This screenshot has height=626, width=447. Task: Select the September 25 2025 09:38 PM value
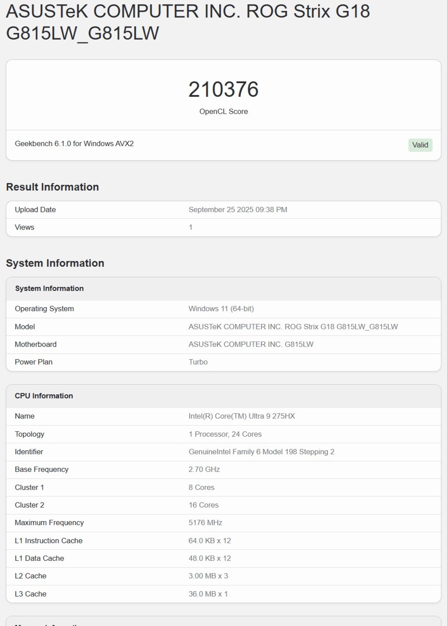coord(238,210)
